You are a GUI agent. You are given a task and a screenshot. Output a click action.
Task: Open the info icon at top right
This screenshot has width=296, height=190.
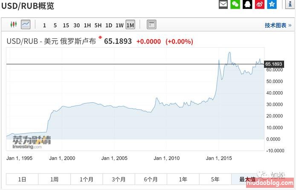290,4
